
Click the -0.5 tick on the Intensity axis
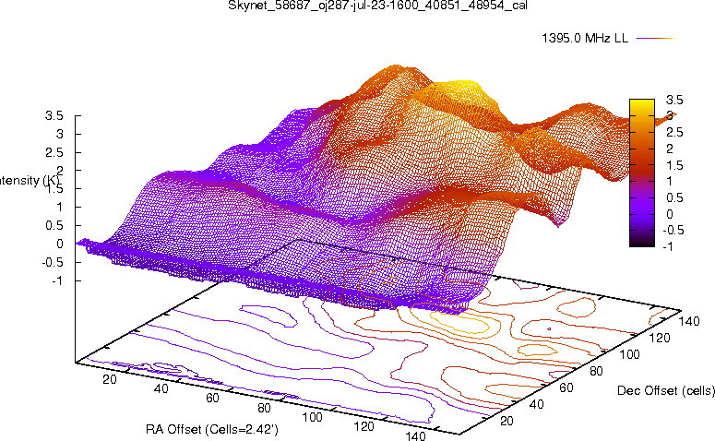tap(53, 262)
